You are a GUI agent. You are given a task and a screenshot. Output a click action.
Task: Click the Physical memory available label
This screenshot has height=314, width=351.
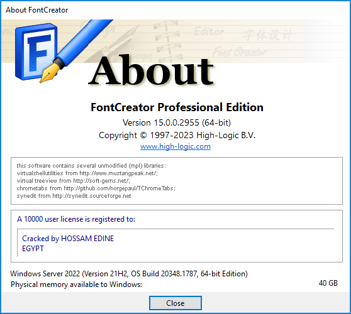76,284
